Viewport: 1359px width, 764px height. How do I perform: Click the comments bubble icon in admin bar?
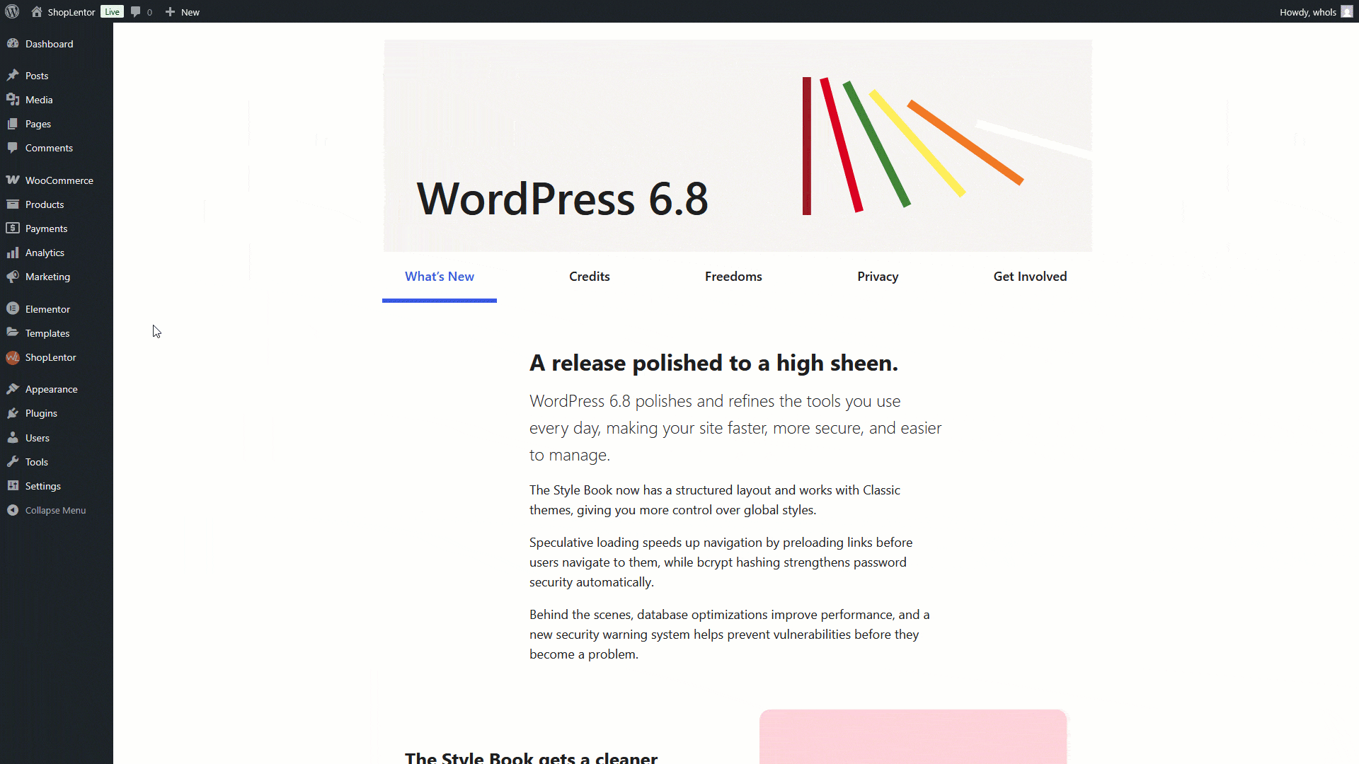(136, 11)
